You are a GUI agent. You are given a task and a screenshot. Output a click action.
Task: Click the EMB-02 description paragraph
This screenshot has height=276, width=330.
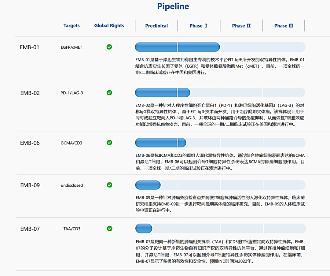pos(220,115)
